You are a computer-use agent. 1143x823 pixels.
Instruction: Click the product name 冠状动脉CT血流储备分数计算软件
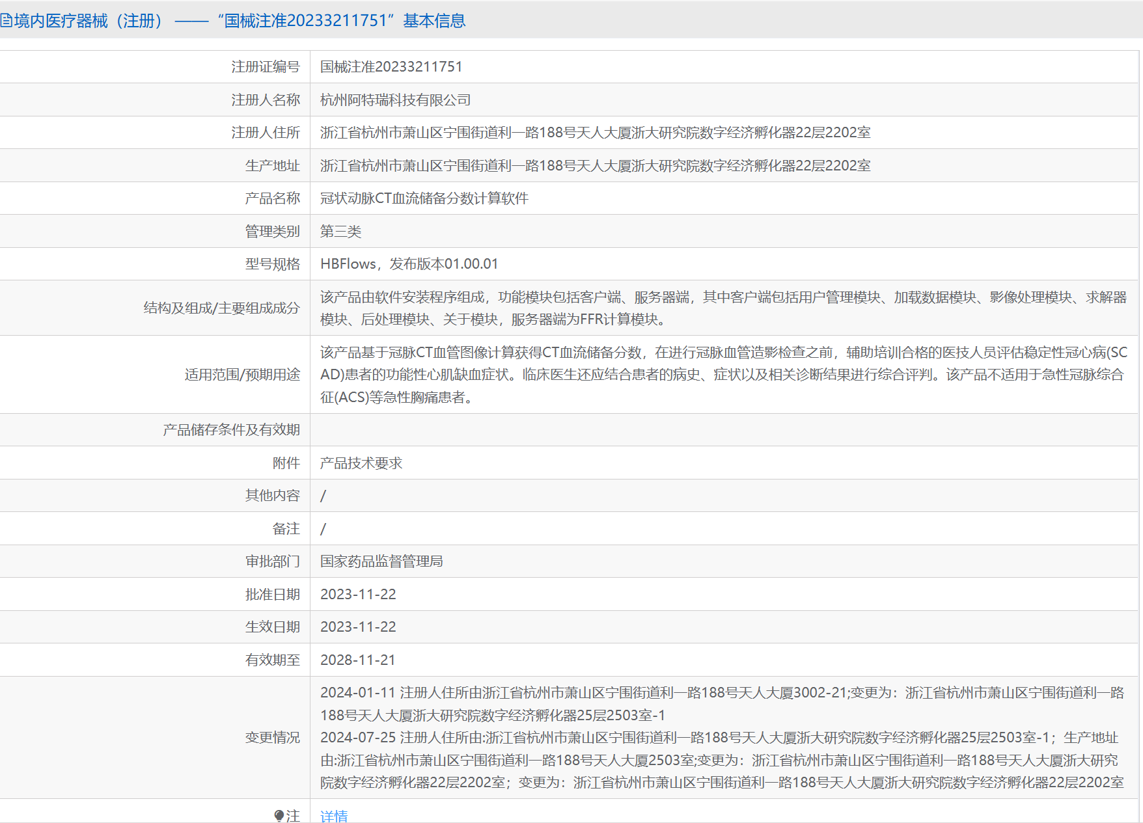click(x=424, y=198)
